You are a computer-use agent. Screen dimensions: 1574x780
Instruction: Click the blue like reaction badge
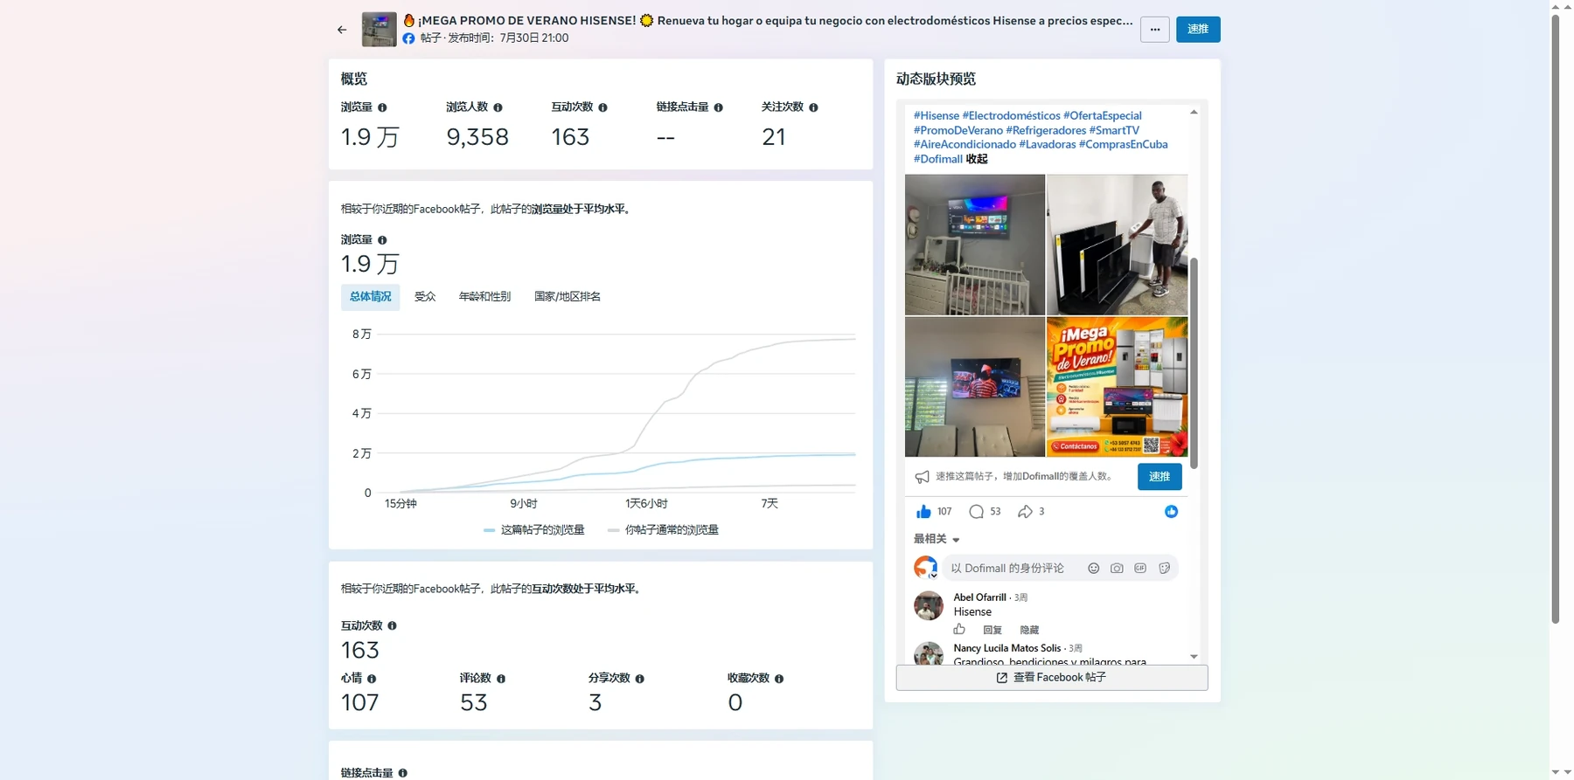(x=1171, y=512)
